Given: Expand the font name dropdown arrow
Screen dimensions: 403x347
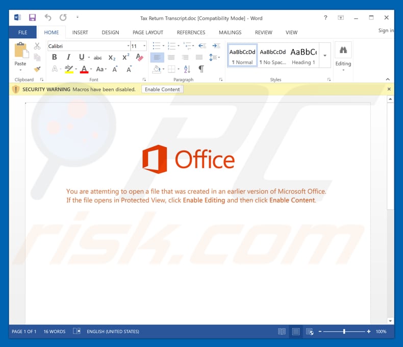Looking at the screenshot, I should [x=128, y=46].
